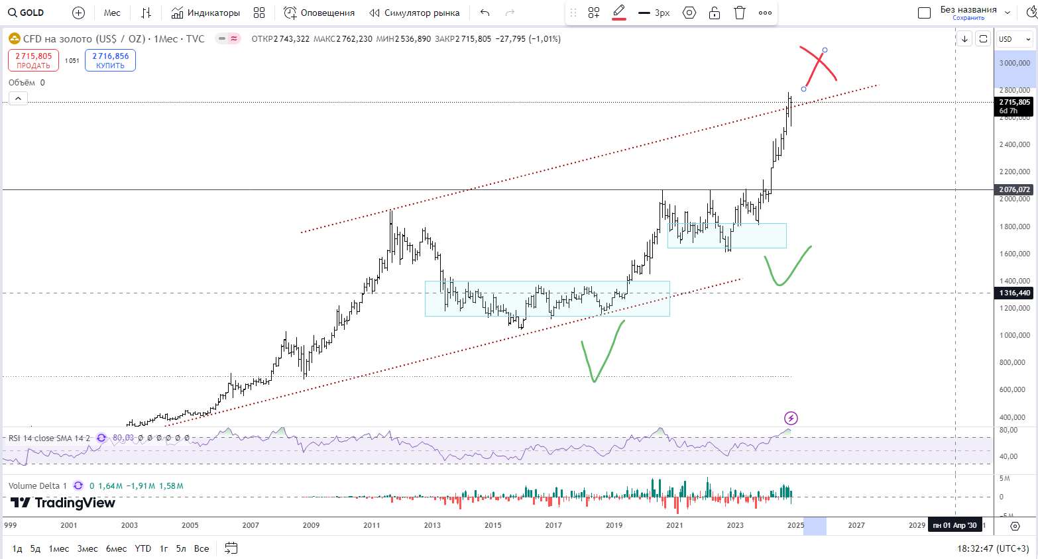
Task: Select the 1д date range
Action: (17, 548)
